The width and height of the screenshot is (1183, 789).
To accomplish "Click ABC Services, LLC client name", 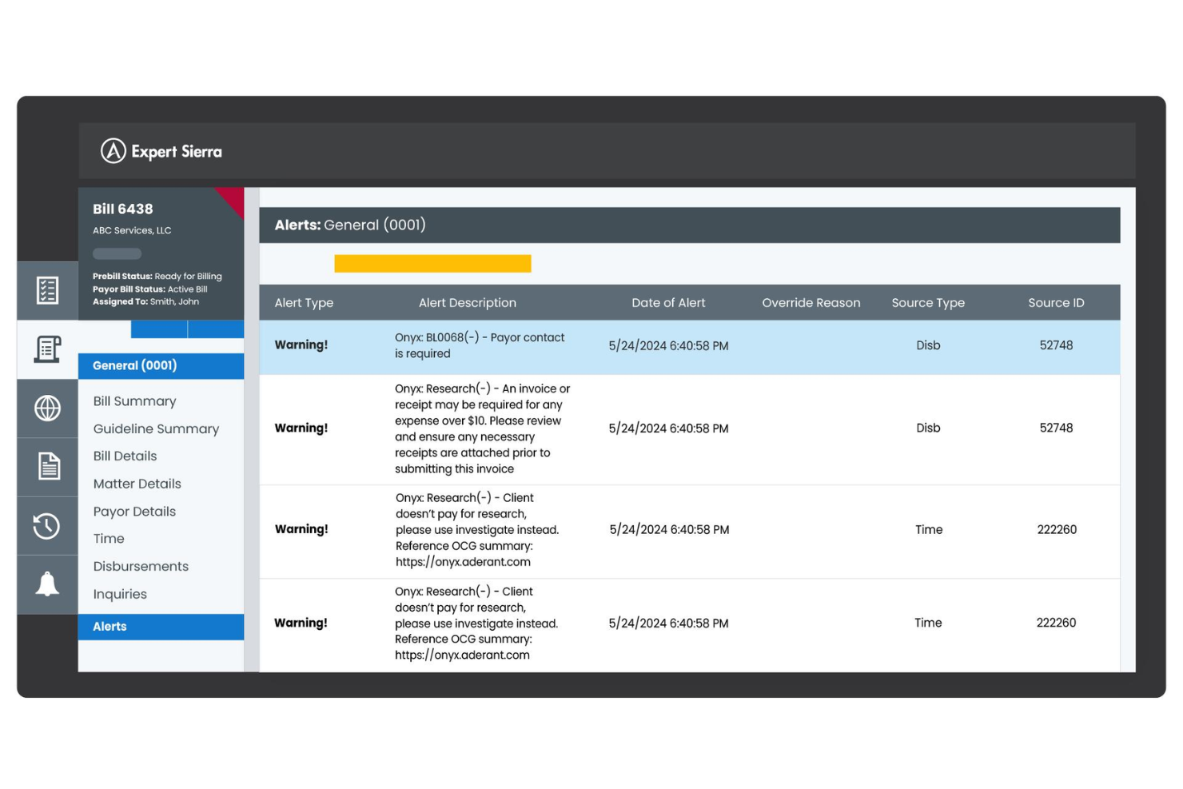I will click(x=132, y=230).
